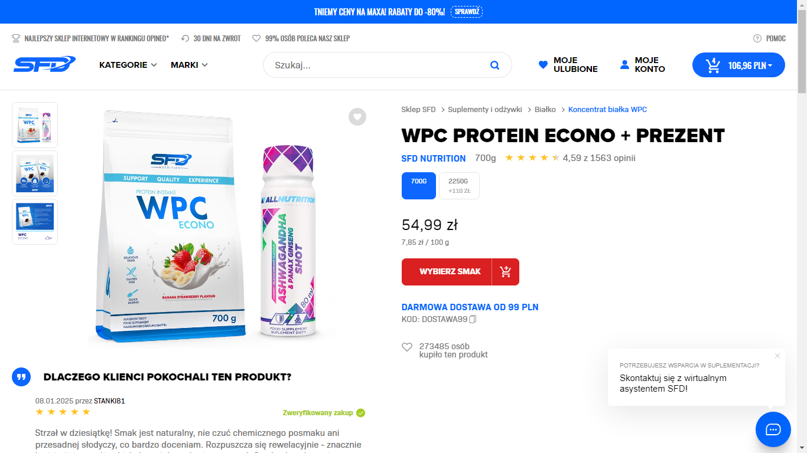Click the Wybierz smak button
This screenshot has width=807, height=453.
(450, 272)
